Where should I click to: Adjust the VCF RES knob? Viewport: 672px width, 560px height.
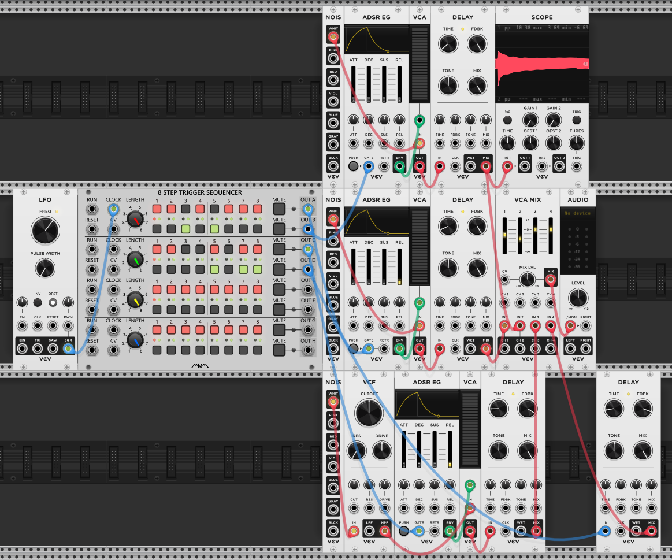[357, 451]
